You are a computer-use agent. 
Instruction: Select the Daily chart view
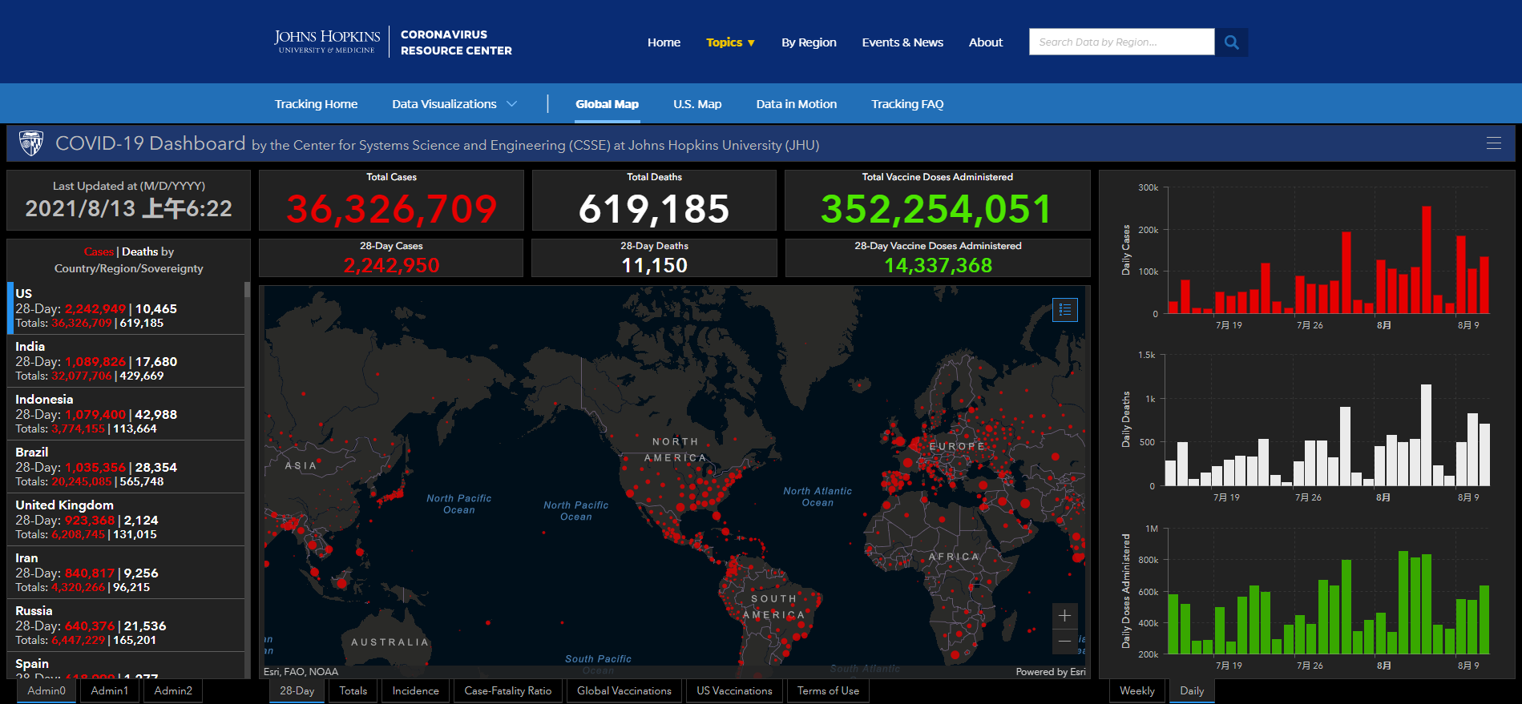pos(1192,691)
